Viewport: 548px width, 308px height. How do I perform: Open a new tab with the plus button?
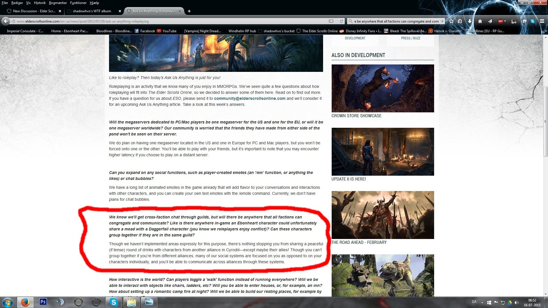(189, 11)
